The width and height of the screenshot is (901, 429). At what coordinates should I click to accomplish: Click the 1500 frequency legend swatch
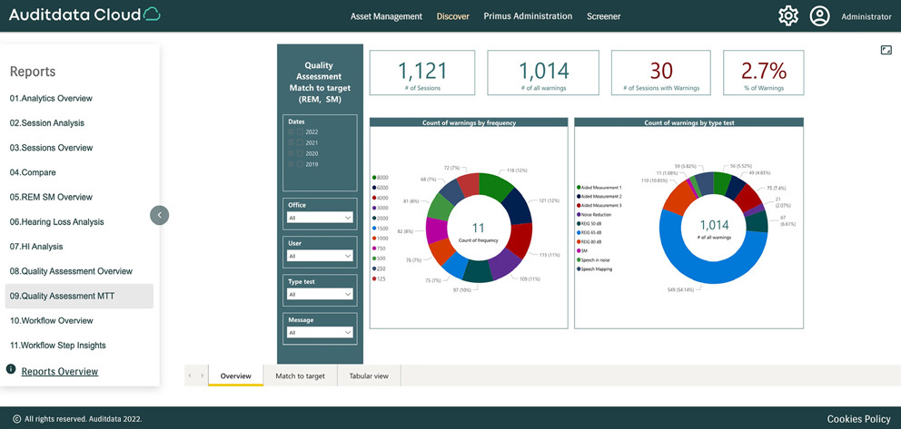point(374,229)
